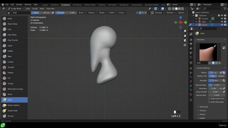This screenshot has height=128, width=228.
Task: Select the Crease brush
Action: click(14, 62)
